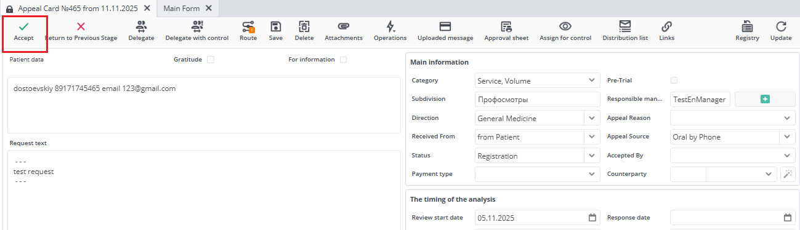Expand the Accepted By dropdown
The height and width of the screenshot is (230, 800).
(787, 156)
